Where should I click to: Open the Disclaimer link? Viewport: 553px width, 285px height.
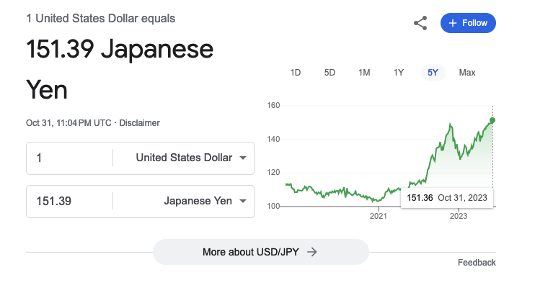point(139,123)
